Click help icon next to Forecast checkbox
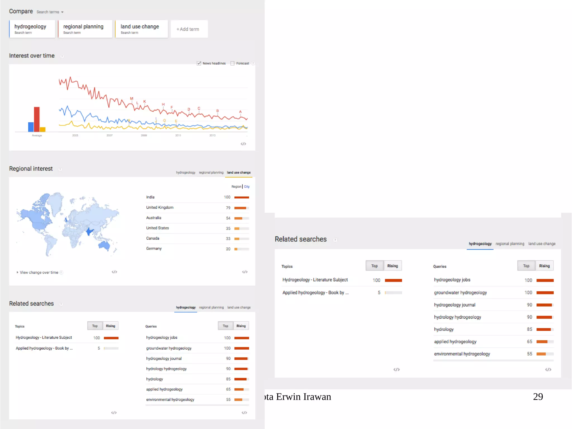Viewport: 572px width, 429px height. click(x=253, y=63)
